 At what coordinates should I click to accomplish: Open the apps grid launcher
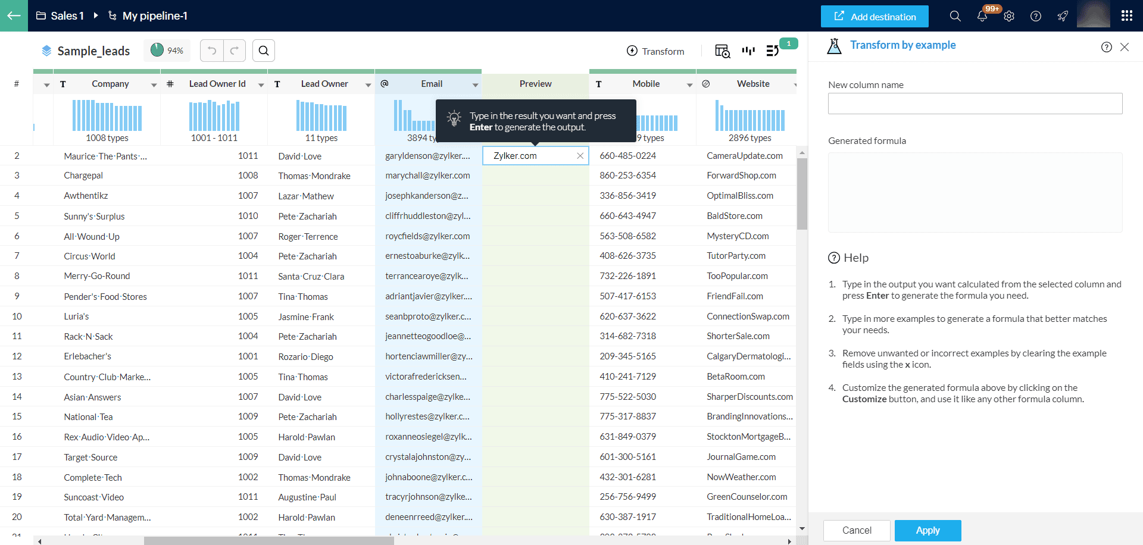coord(1126,16)
